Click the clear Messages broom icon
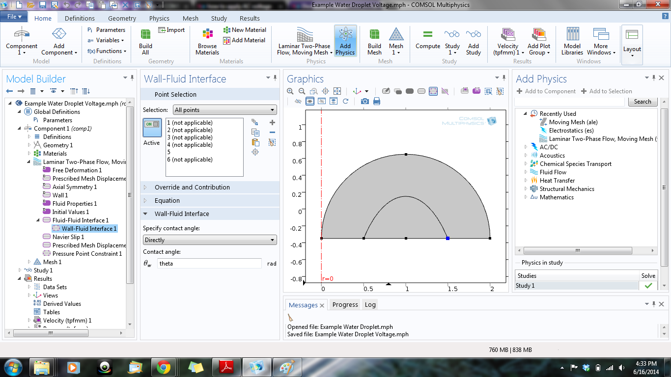Screen dimensions: 671x377 (290, 318)
